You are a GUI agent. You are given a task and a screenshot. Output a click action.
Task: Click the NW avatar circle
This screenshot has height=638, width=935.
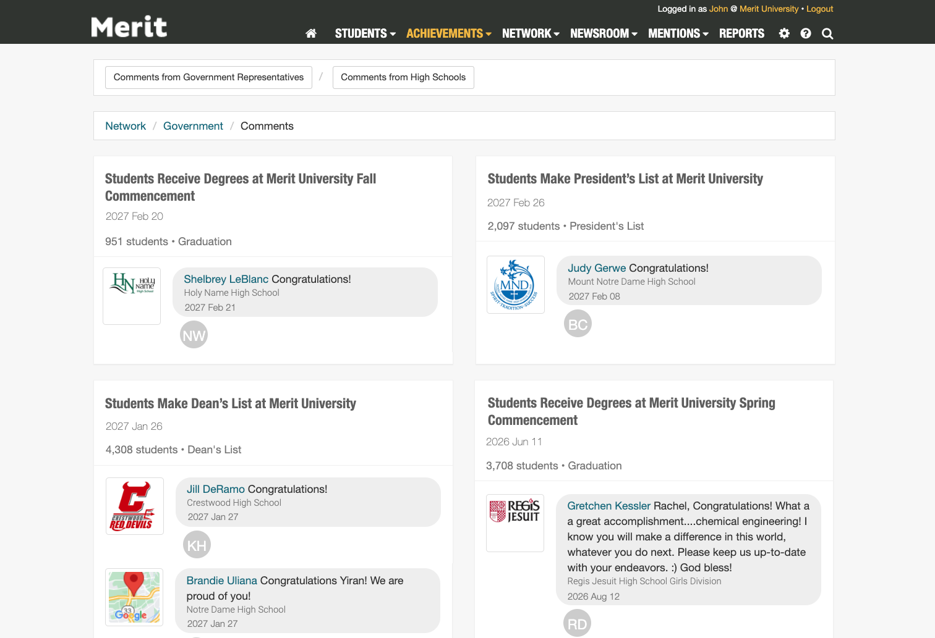[194, 335]
